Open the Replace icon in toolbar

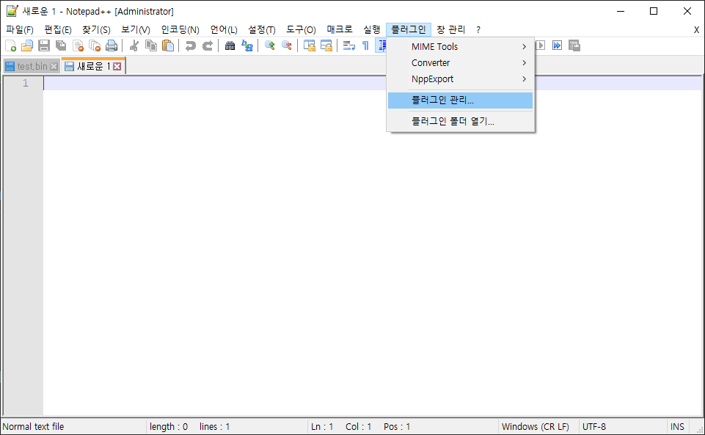pos(246,45)
